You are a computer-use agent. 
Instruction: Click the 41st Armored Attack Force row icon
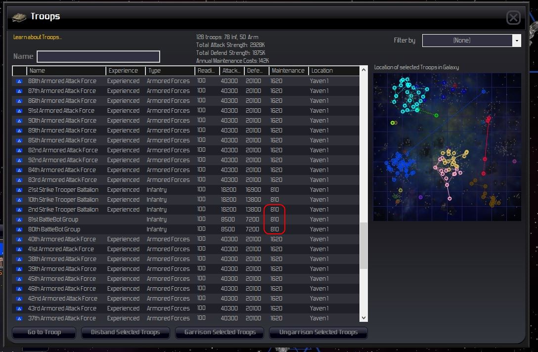(x=19, y=250)
